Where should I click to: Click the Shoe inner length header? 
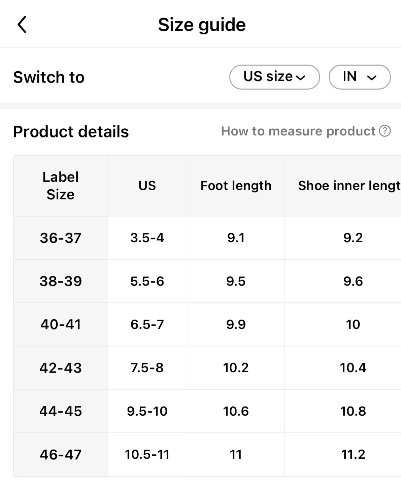[349, 186]
